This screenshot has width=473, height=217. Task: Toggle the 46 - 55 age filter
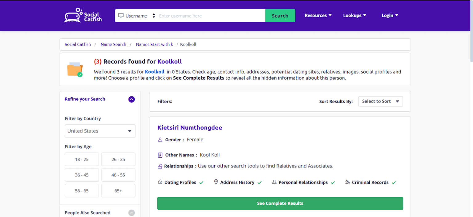pyautogui.click(x=118, y=175)
